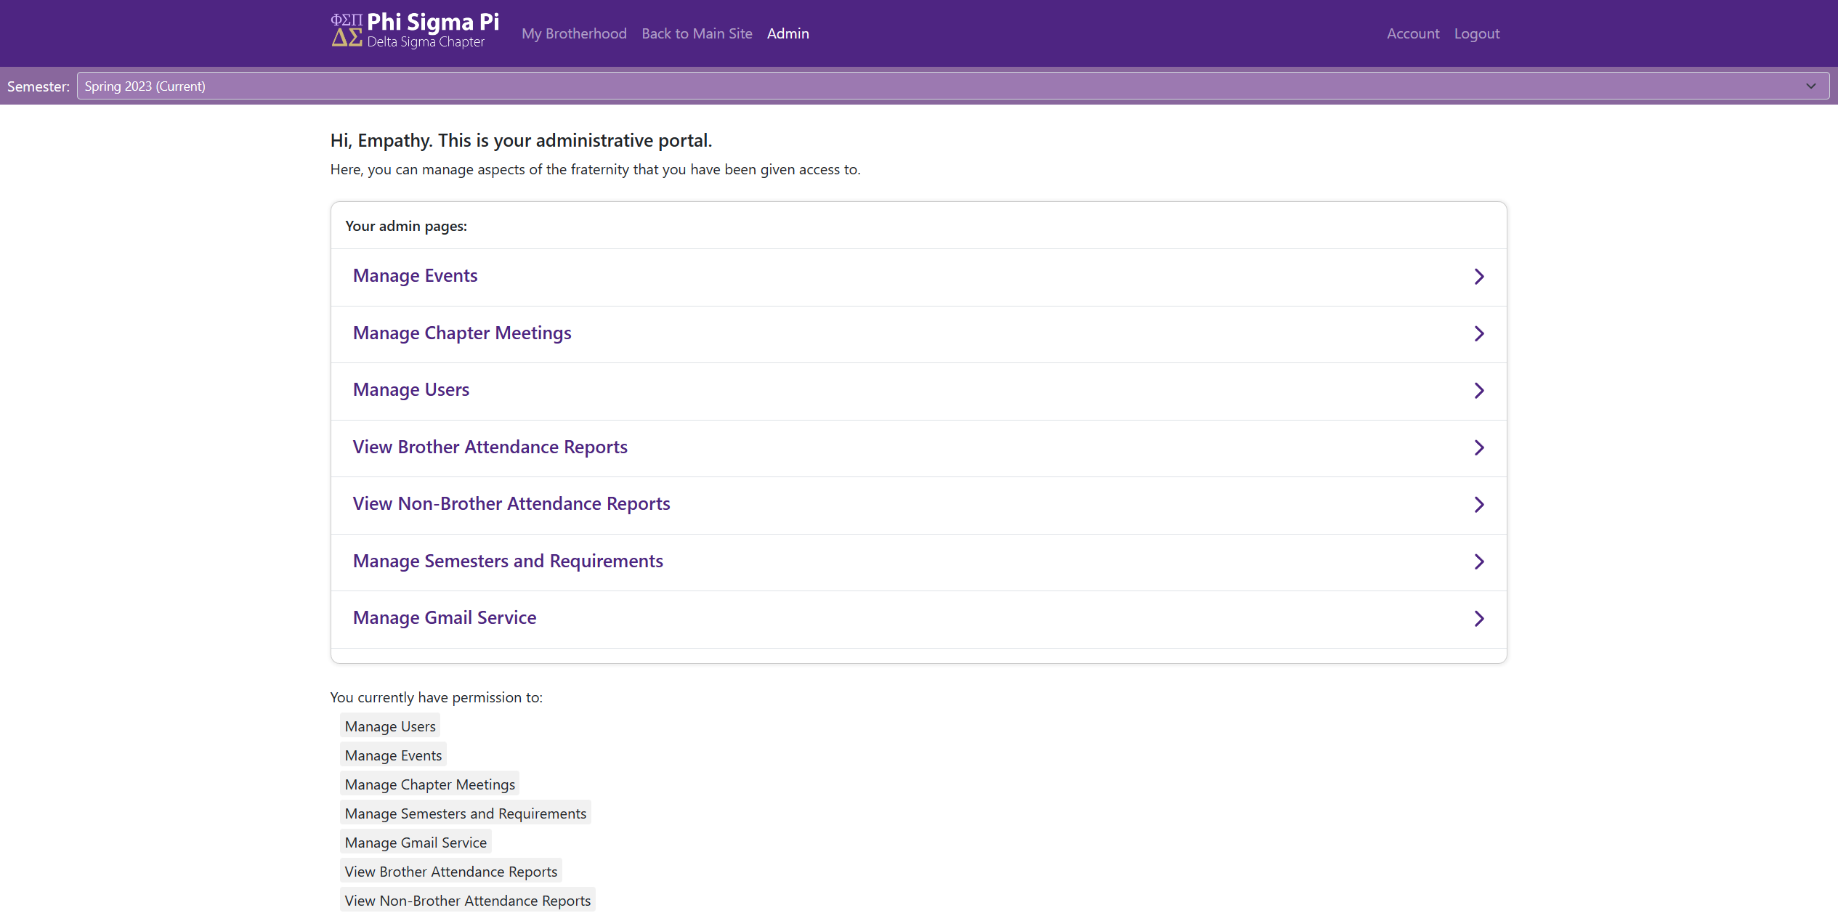Open My Brotherhood from the navigation bar

click(574, 33)
